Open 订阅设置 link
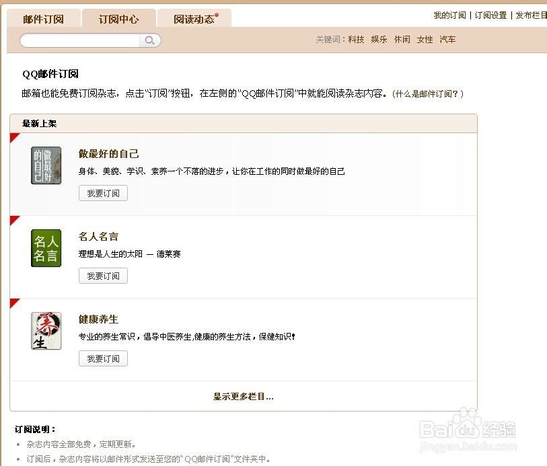This screenshot has width=547, height=466. point(490,15)
